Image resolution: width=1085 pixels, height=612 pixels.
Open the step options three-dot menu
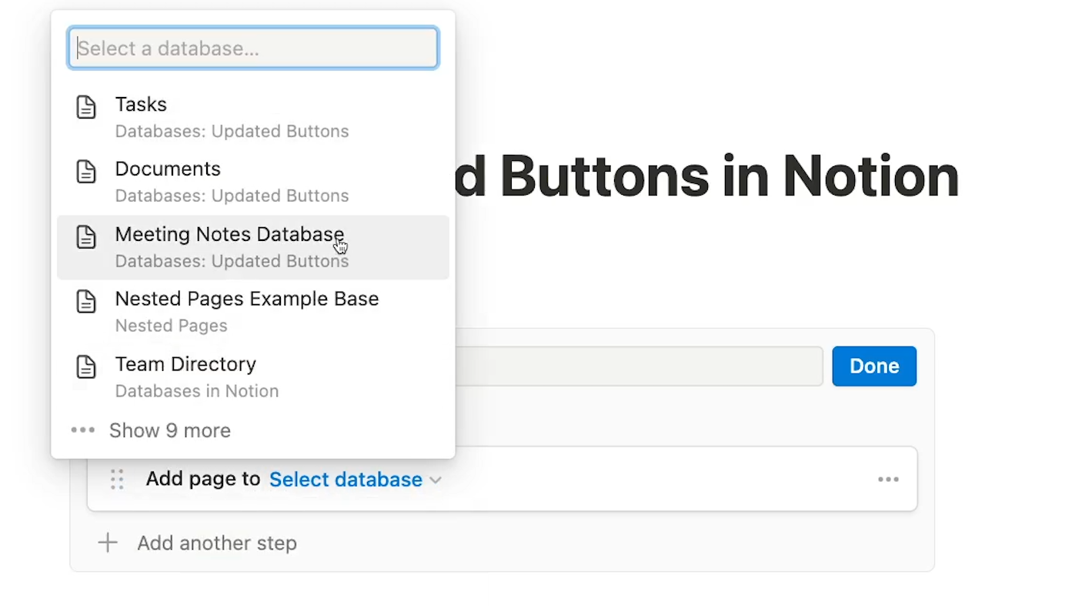[x=888, y=480]
